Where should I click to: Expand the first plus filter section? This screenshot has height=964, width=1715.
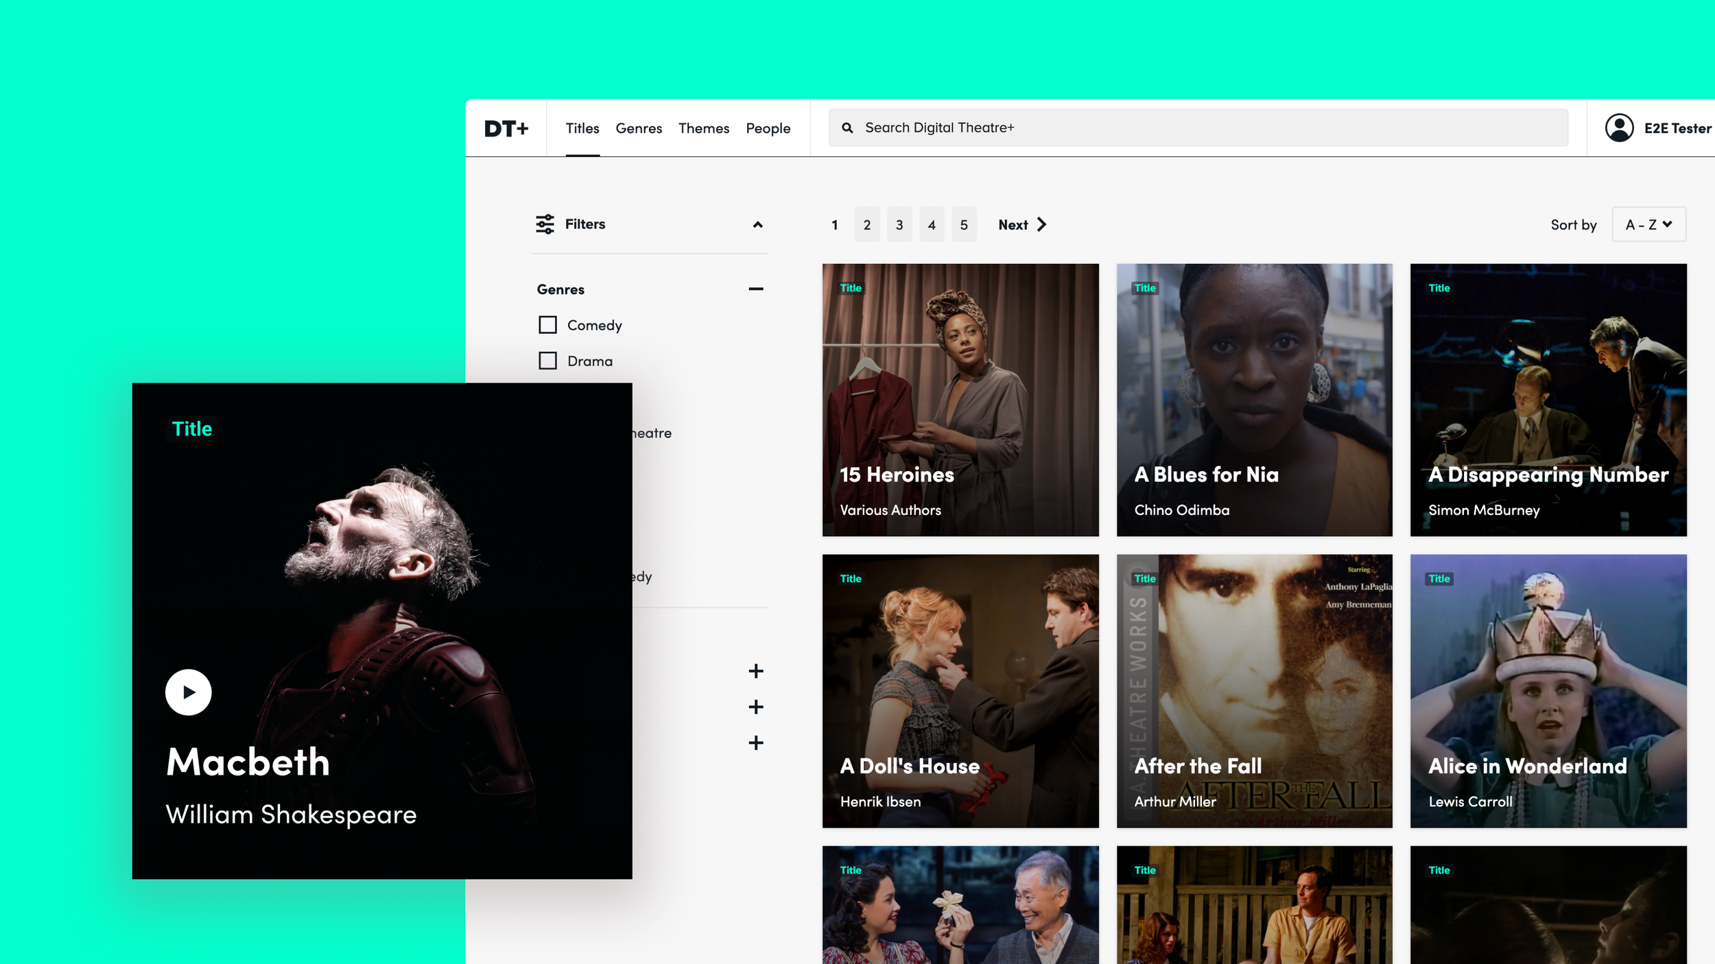point(755,671)
